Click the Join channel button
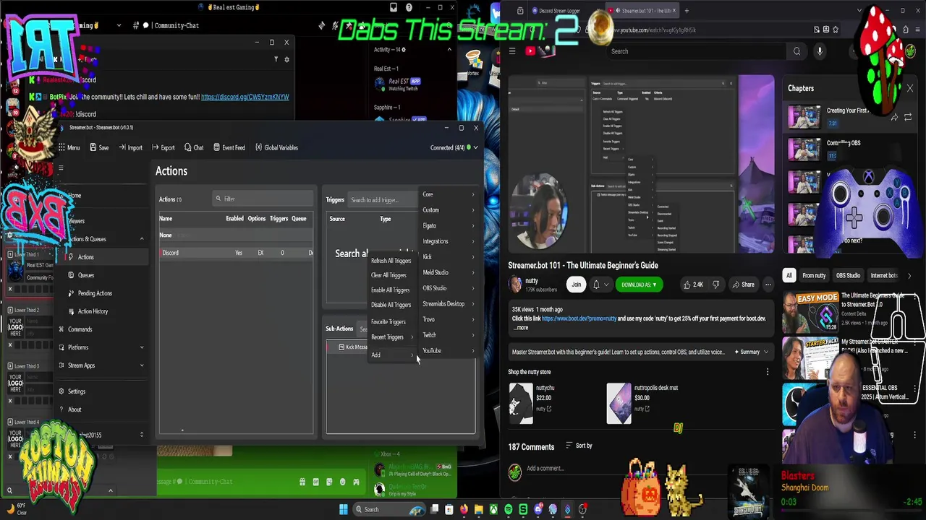The width and height of the screenshot is (926, 520). [576, 285]
